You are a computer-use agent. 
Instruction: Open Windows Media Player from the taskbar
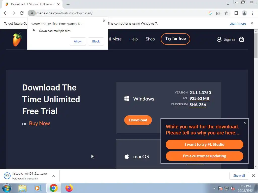(x=38, y=188)
